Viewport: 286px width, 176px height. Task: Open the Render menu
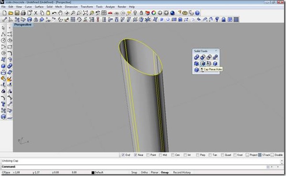click(122, 7)
